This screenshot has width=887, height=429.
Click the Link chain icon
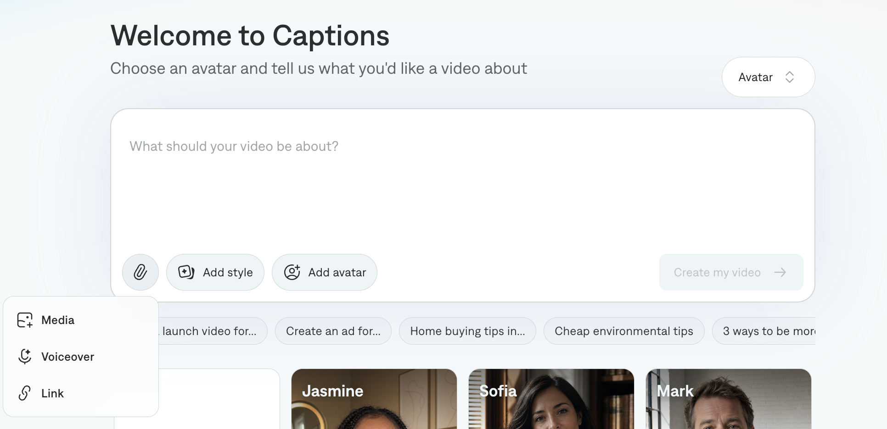pyautogui.click(x=25, y=393)
